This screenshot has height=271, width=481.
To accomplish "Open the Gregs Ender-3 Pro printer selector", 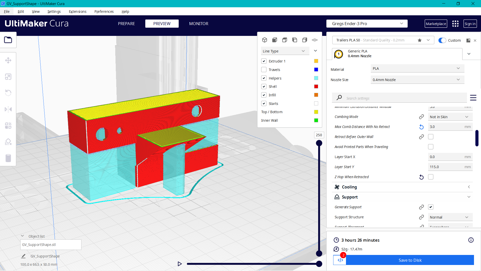I will click(x=367, y=24).
